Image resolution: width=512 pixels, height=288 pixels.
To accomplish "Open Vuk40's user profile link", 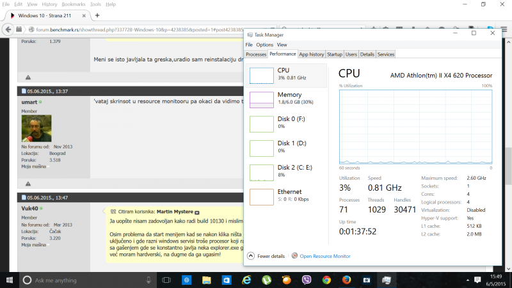I will pyautogui.click(x=29, y=209).
